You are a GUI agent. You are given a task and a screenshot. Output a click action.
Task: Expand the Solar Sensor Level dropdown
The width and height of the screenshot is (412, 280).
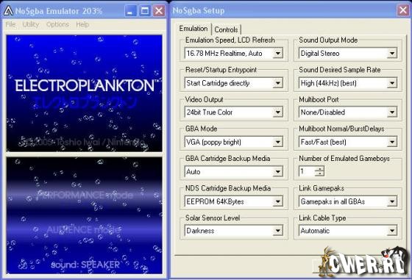click(x=234, y=231)
